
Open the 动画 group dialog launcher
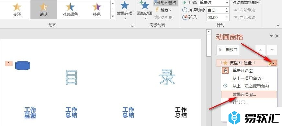pyautogui.click(x=132, y=26)
